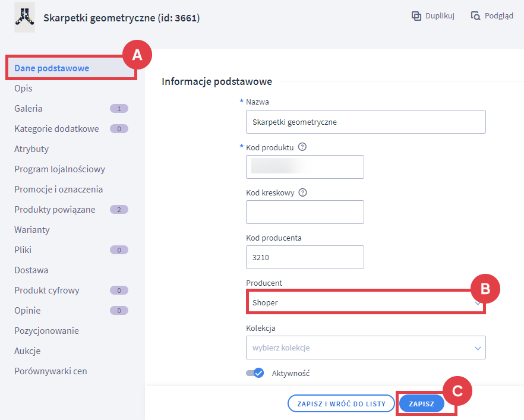The width and height of the screenshot is (524, 420).
Task: Toggle the Aktywność switch
Action: point(255,373)
